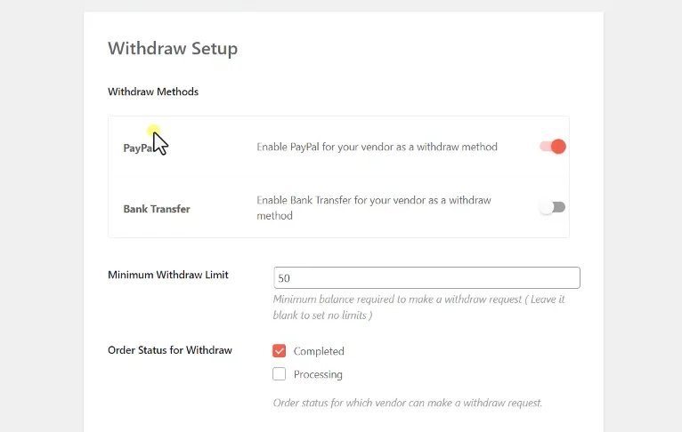Click the Order Status for Withdraw label
Image resolution: width=682 pixels, height=432 pixels.
pos(170,350)
